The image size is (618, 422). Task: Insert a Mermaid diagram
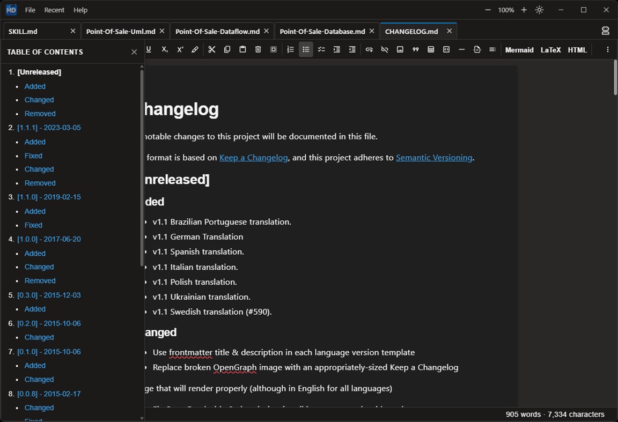(519, 50)
